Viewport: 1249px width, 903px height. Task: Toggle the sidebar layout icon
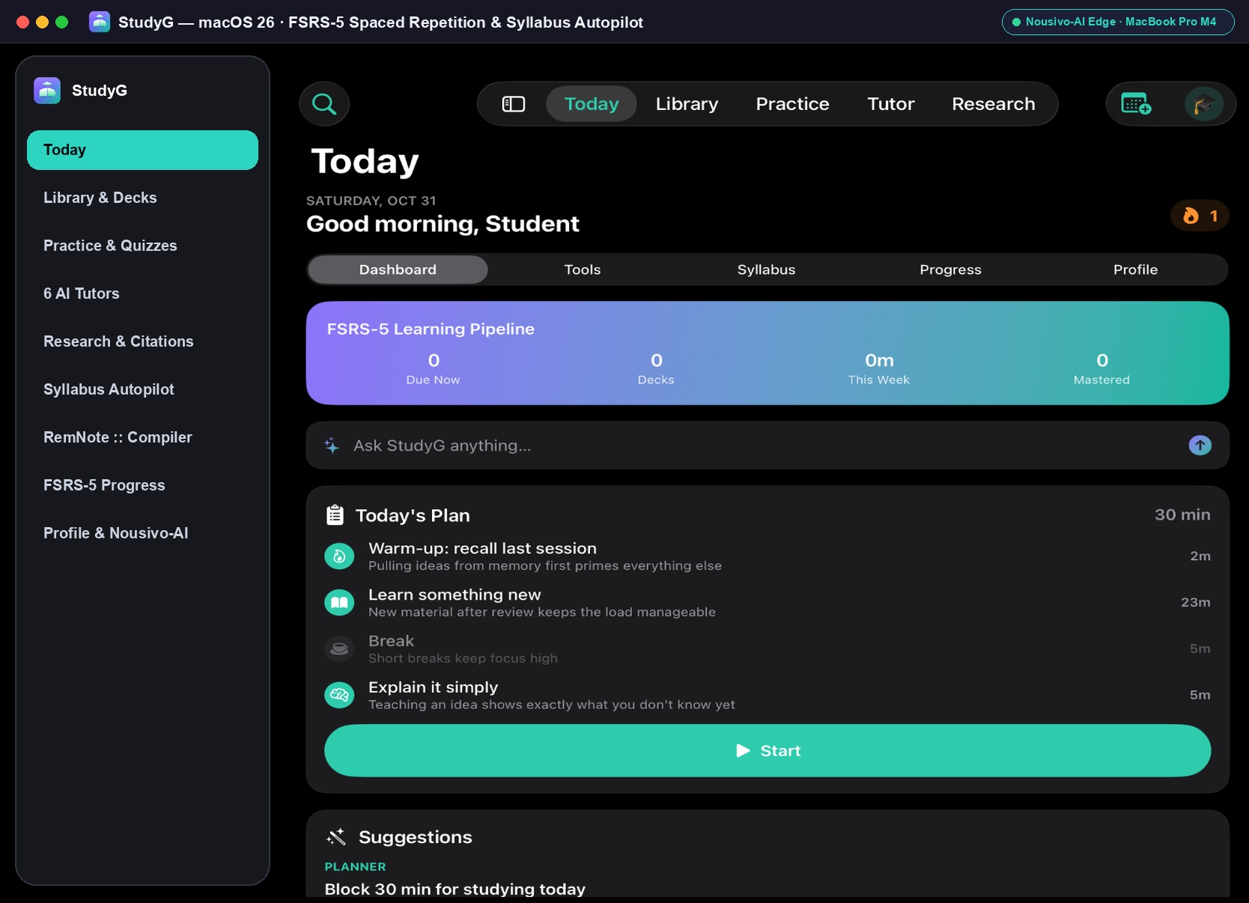click(x=513, y=104)
